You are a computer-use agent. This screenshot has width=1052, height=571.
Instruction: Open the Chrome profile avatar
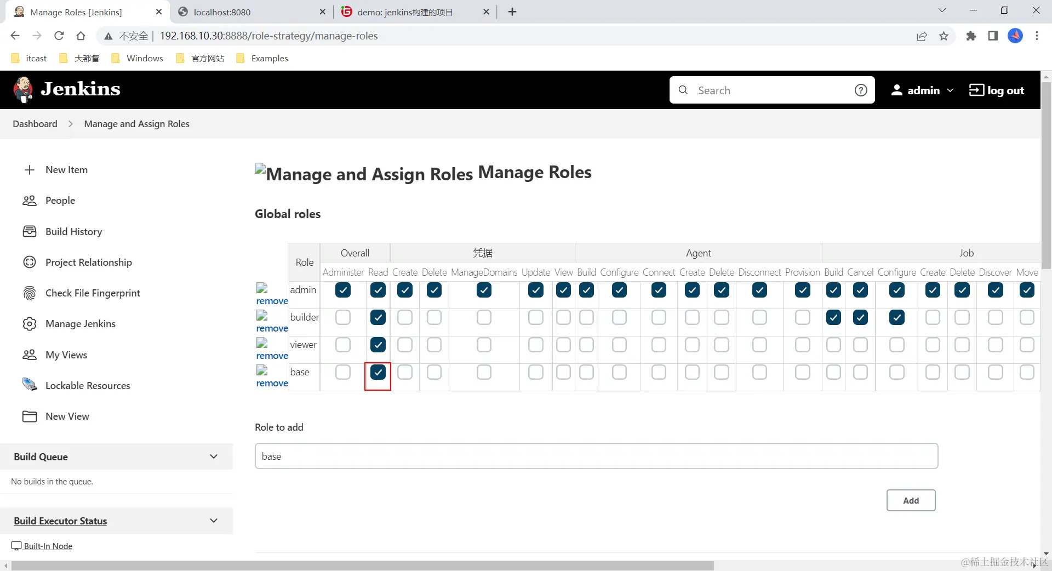click(1015, 36)
